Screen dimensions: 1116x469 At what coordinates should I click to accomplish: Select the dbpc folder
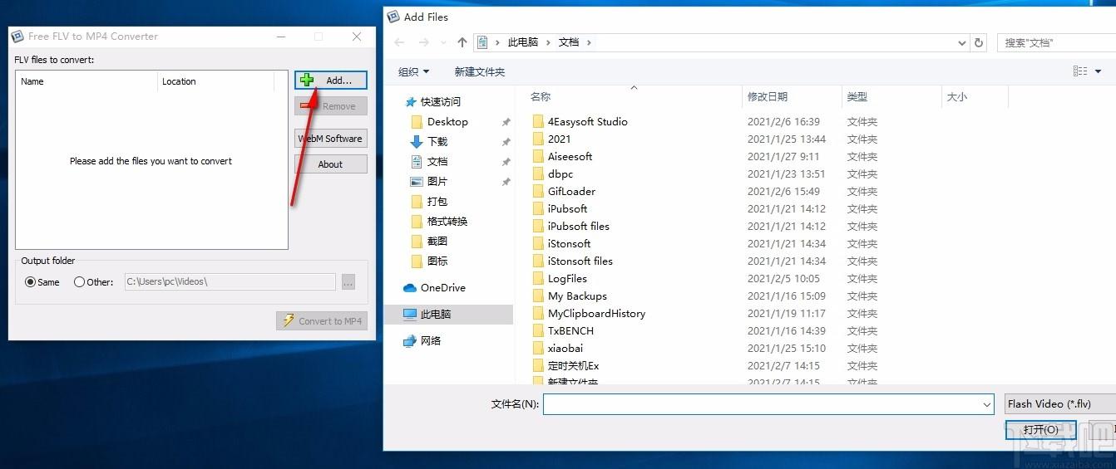pyautogui.click(x=560, y=174)
